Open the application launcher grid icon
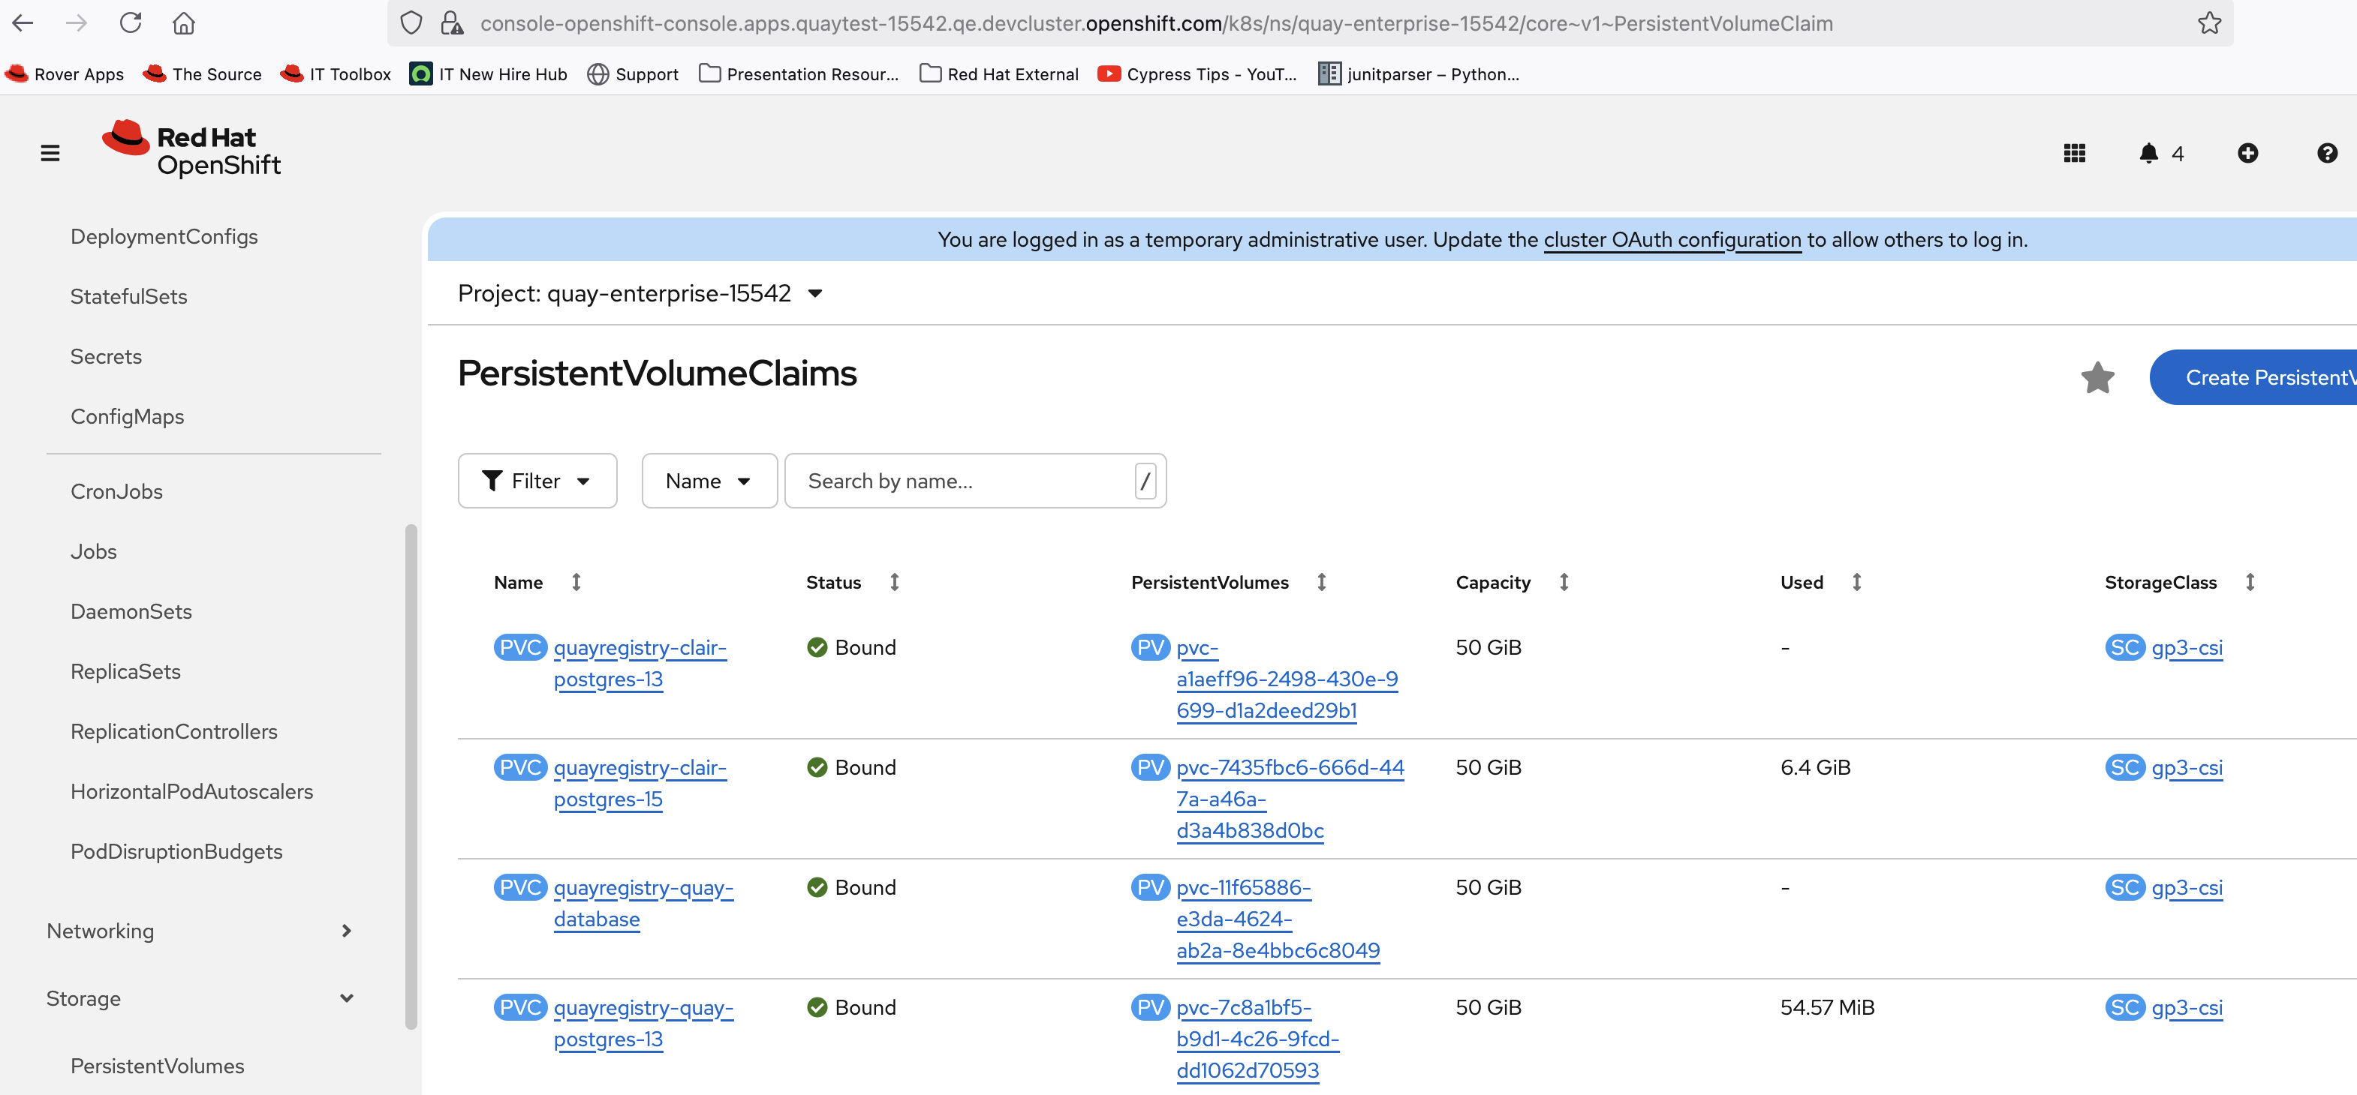Screen dimensions: 2357x1095 (2073, 153)
